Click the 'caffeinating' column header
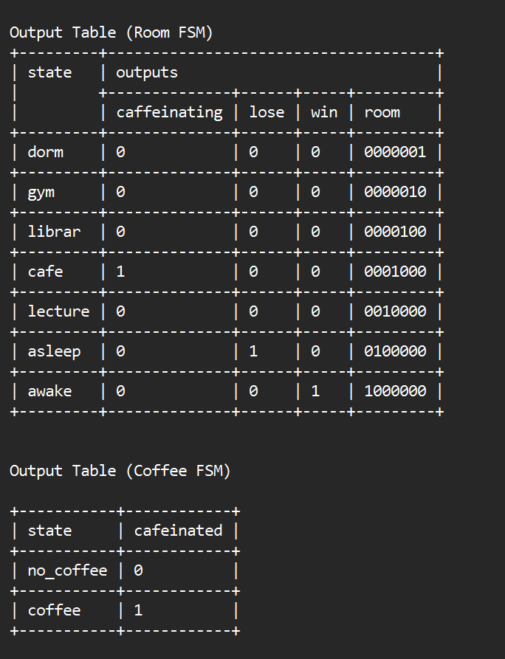 click(169, 112)
